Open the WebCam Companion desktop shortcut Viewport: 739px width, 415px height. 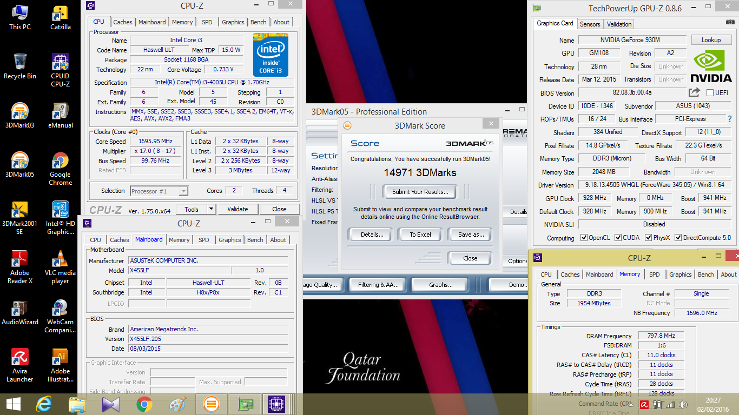pyautogui.click(x=60, y=316)
